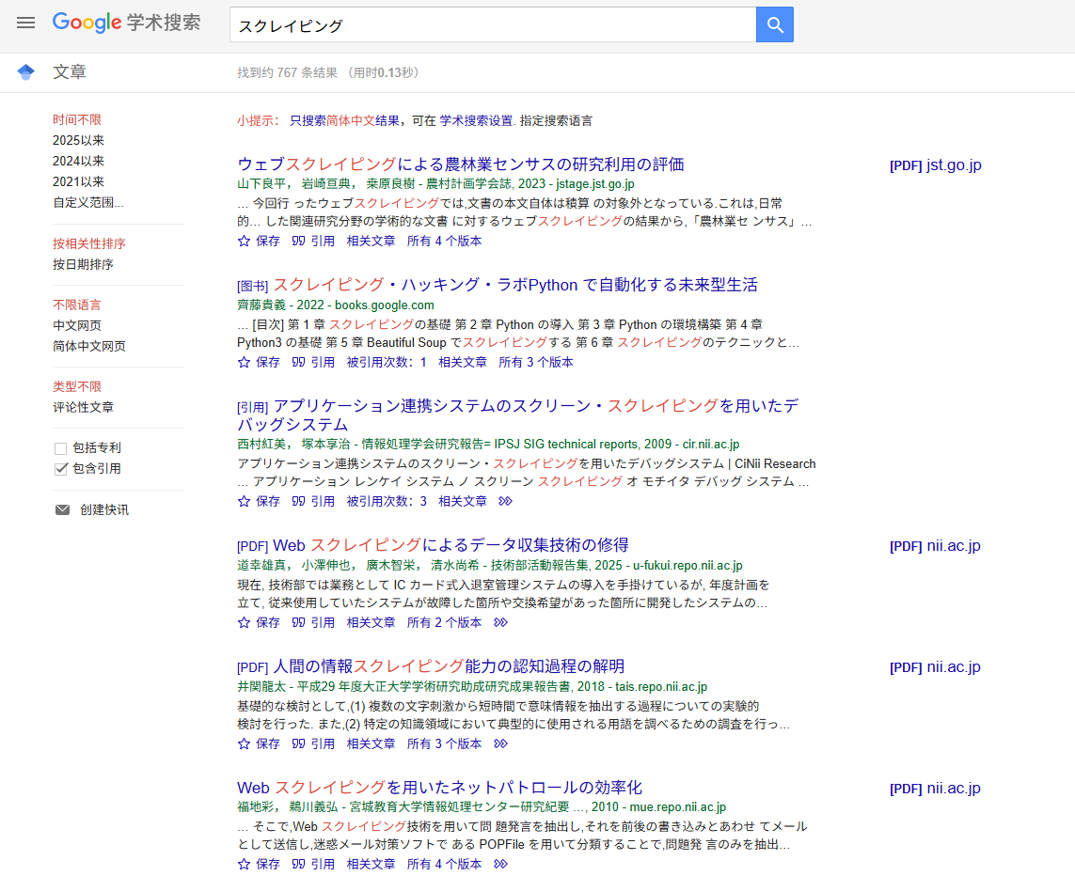Enable the include patents checkbox
This screenshot has width=1075, height=876.
(x=61, y=448)
